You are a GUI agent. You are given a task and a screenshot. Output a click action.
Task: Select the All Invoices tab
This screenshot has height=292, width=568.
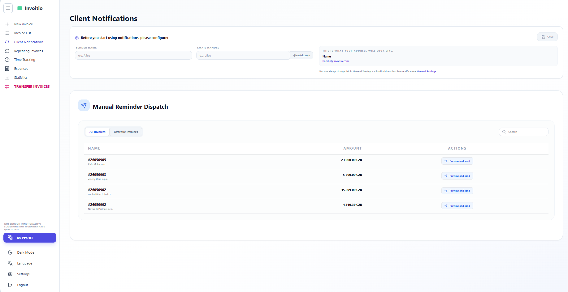pyautogui.click(x=98, y=132)
